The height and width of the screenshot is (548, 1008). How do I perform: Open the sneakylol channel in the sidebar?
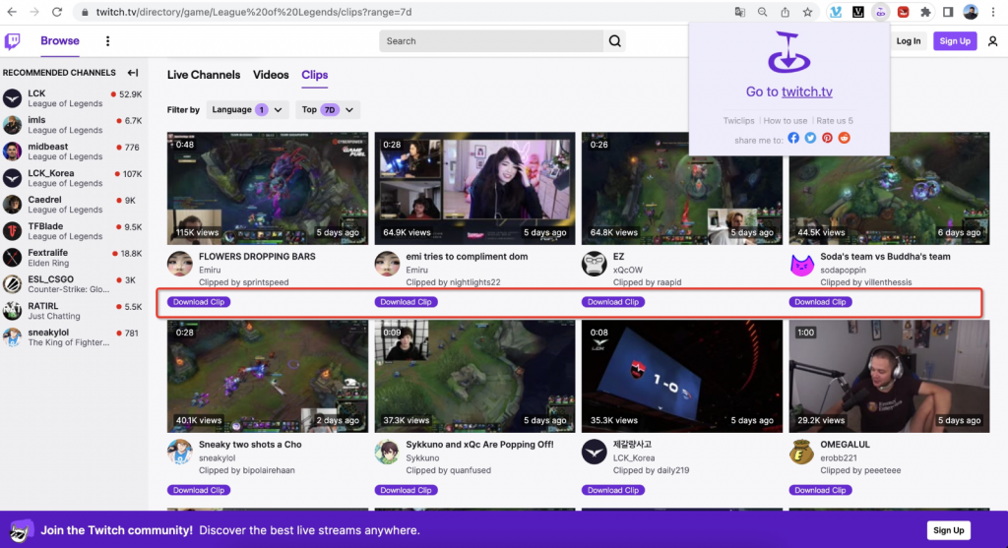pyautogui.click(x=72, y=337)
